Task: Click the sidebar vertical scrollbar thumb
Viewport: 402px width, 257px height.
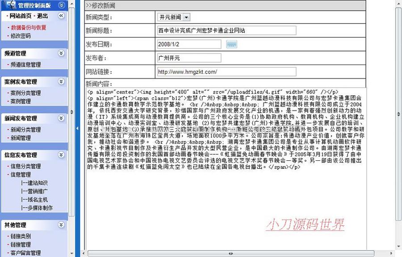Action: (x=72, y=112)
